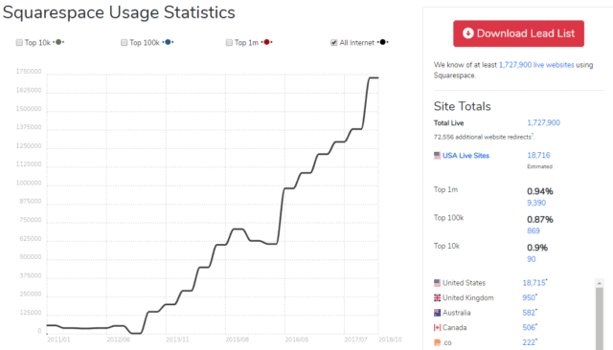Image resolution: width=613 pixels, height=350 pixels.
Task: Click the flag icon beside USA Live Sites
Action: (437, 155)
